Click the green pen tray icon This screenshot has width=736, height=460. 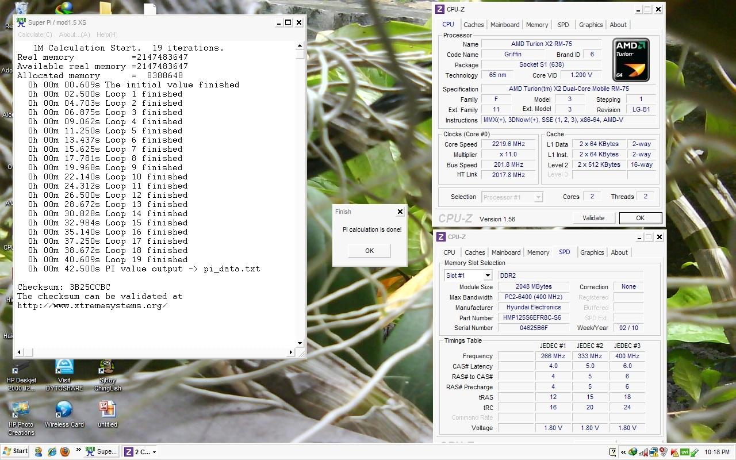pos(694,452)
